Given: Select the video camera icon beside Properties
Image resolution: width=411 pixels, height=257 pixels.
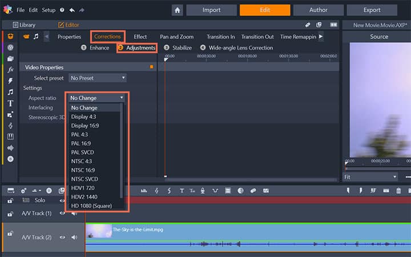Looking at the screenshot, I should (26, 36).
